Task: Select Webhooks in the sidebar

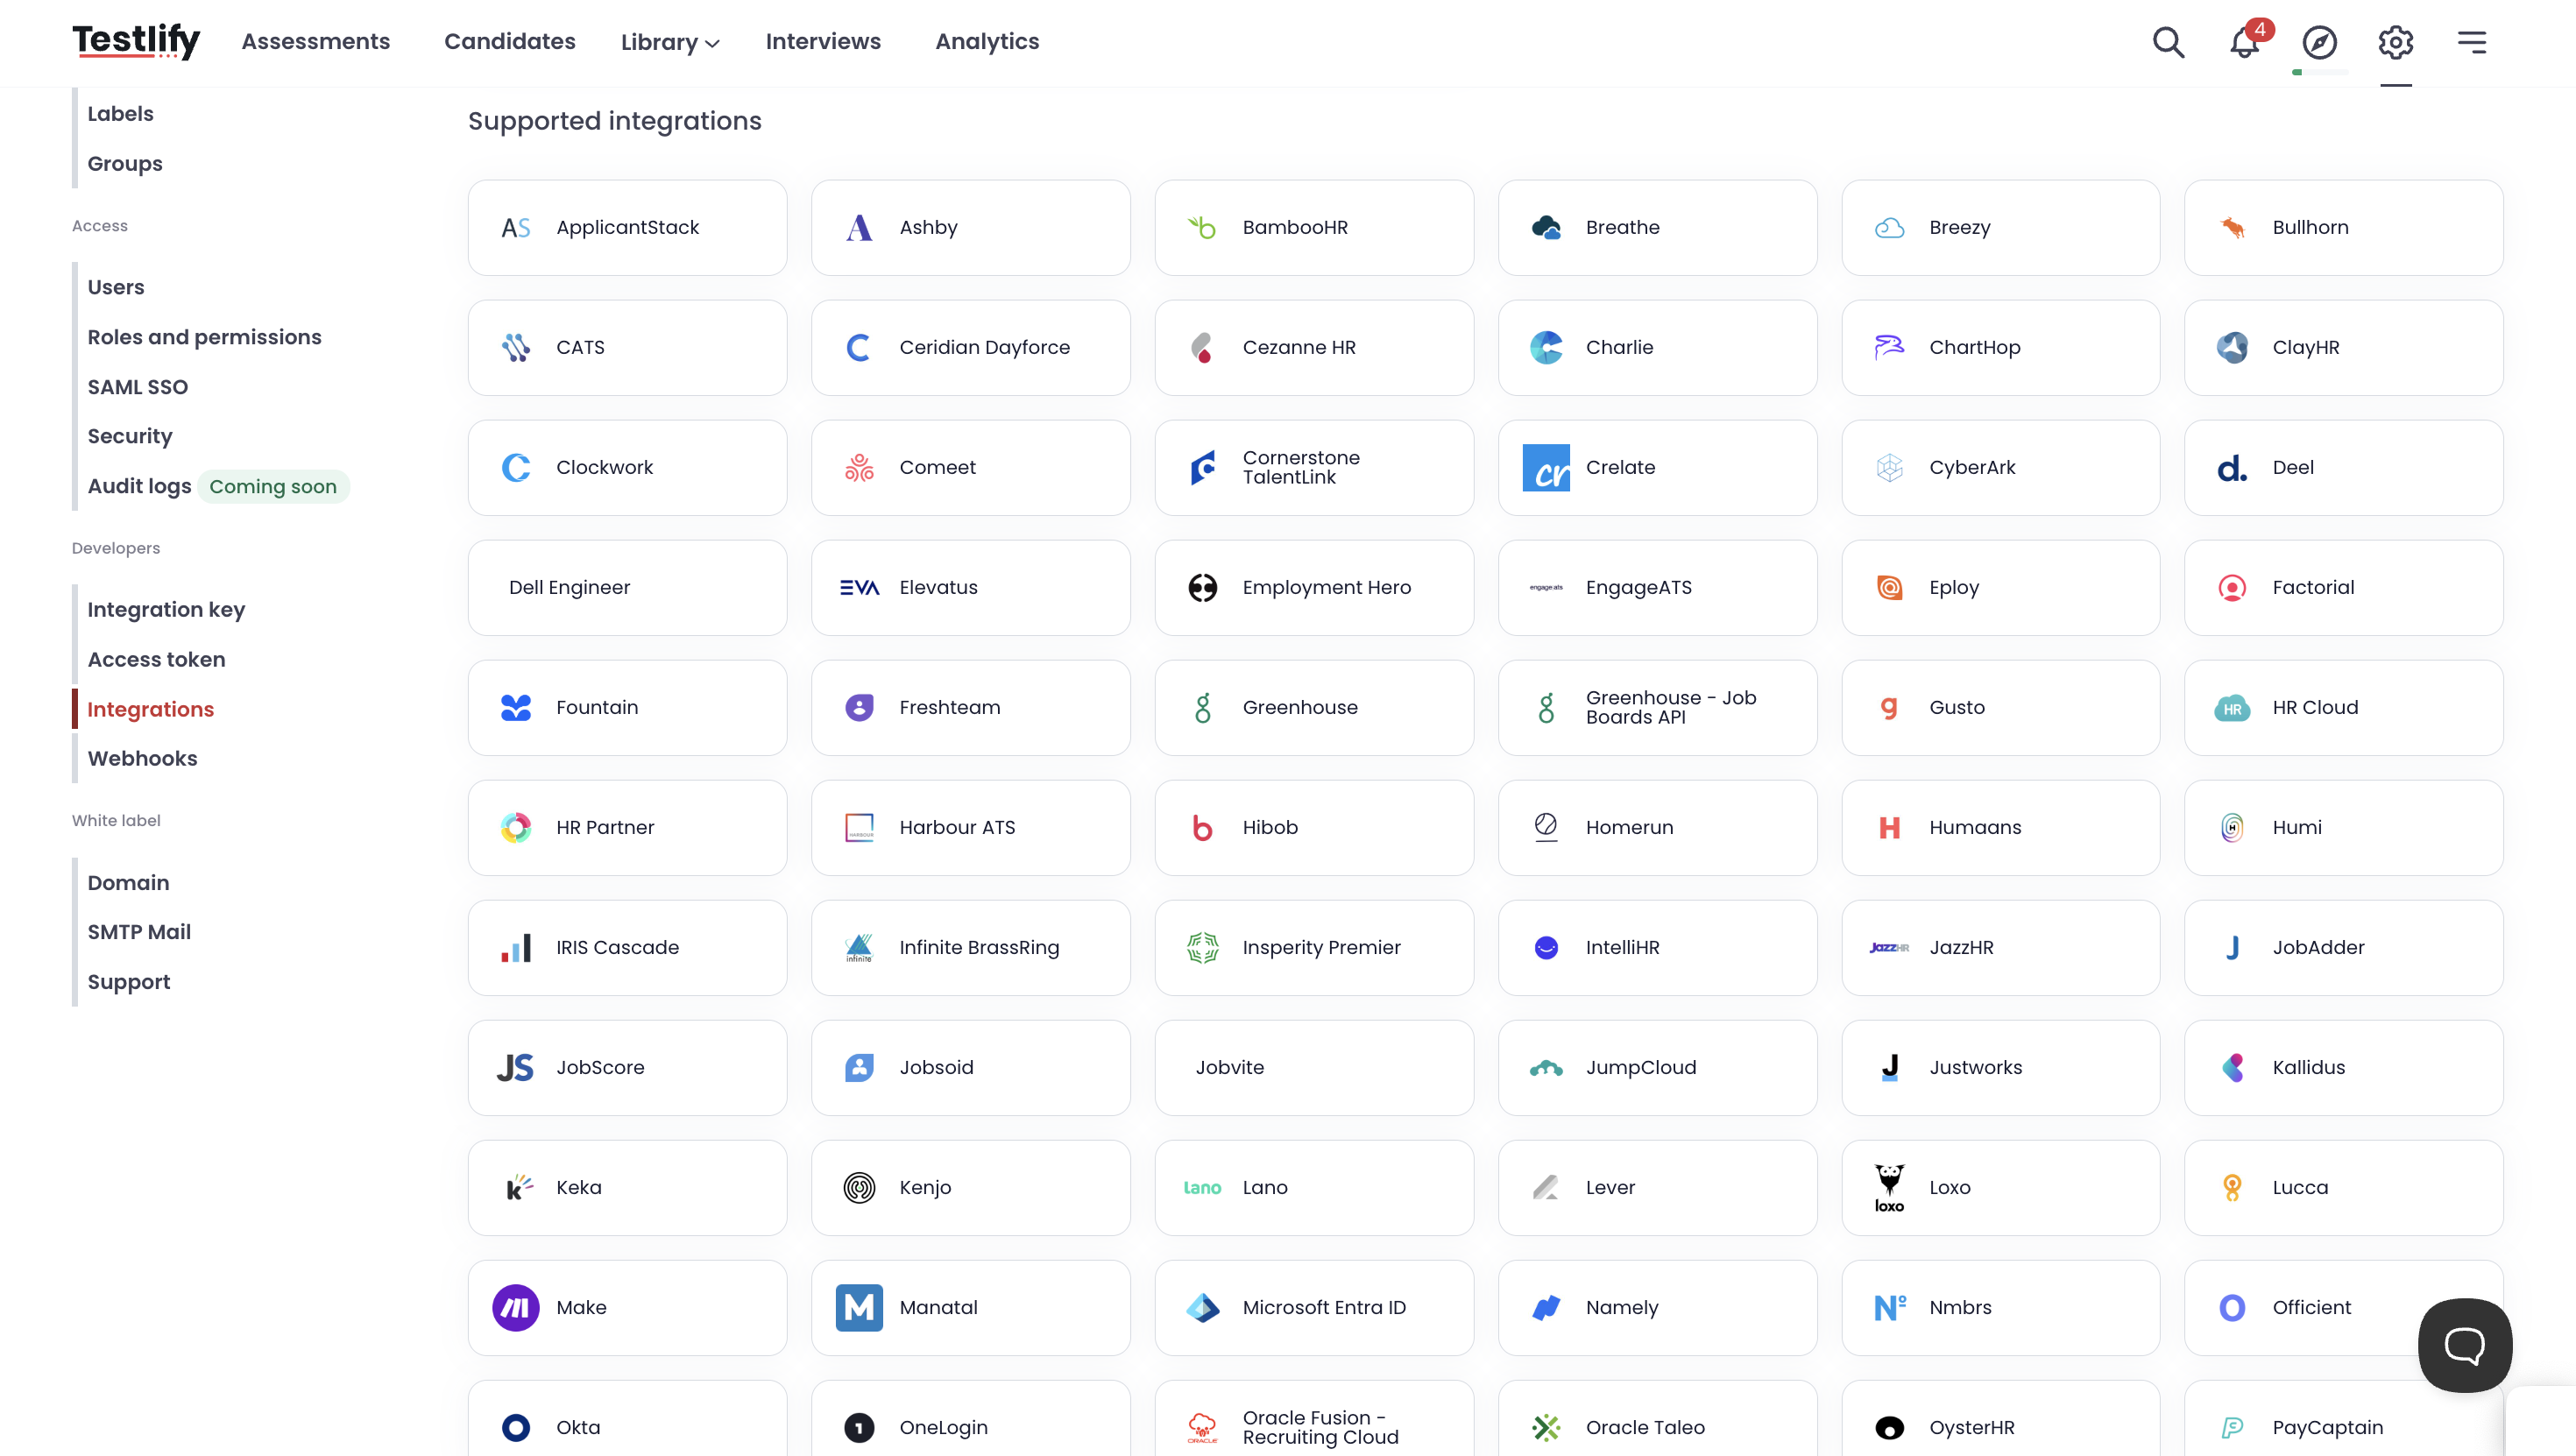Action: pos(142,758)
